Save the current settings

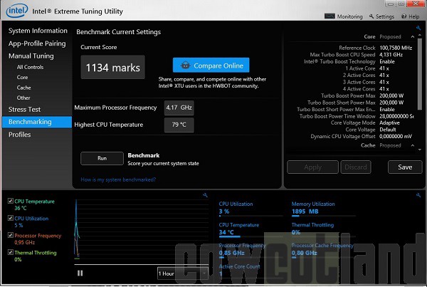coord(405,167)
